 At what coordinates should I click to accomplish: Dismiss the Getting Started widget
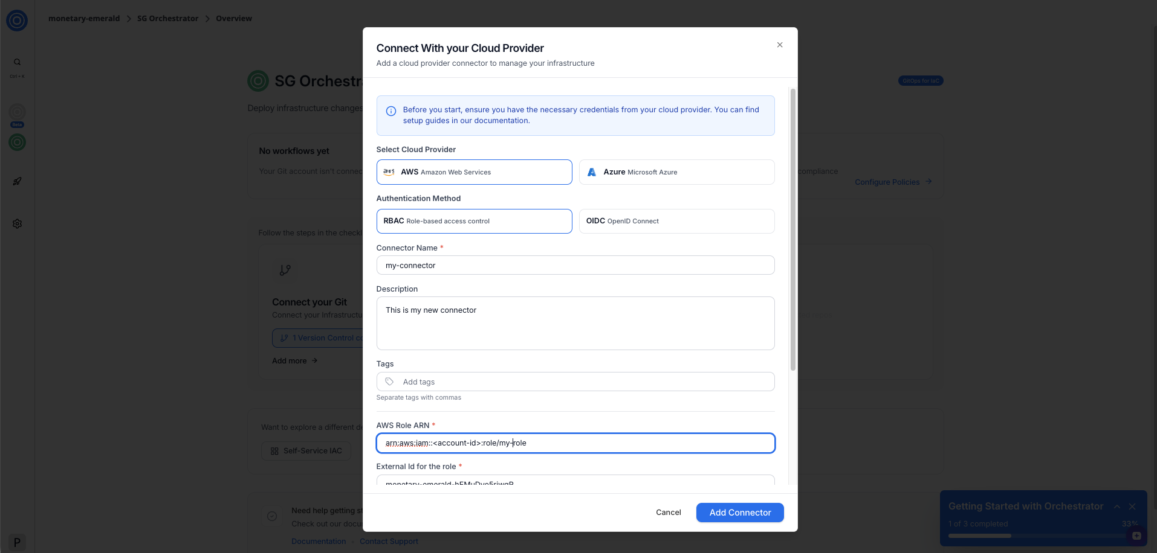click(x=1132, y=507)
